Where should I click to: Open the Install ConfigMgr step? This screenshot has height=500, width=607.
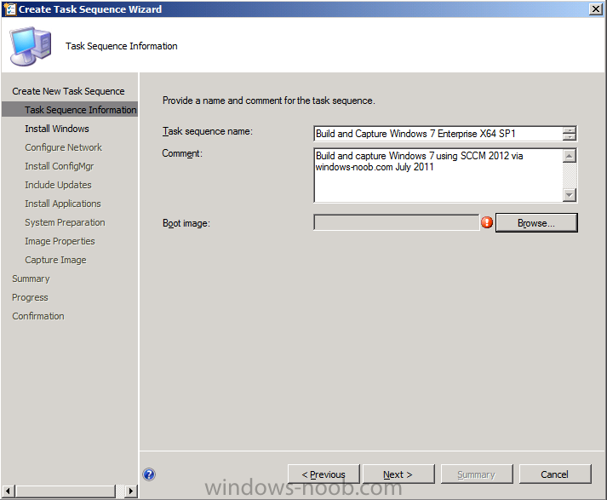click(x=60, y=166)
